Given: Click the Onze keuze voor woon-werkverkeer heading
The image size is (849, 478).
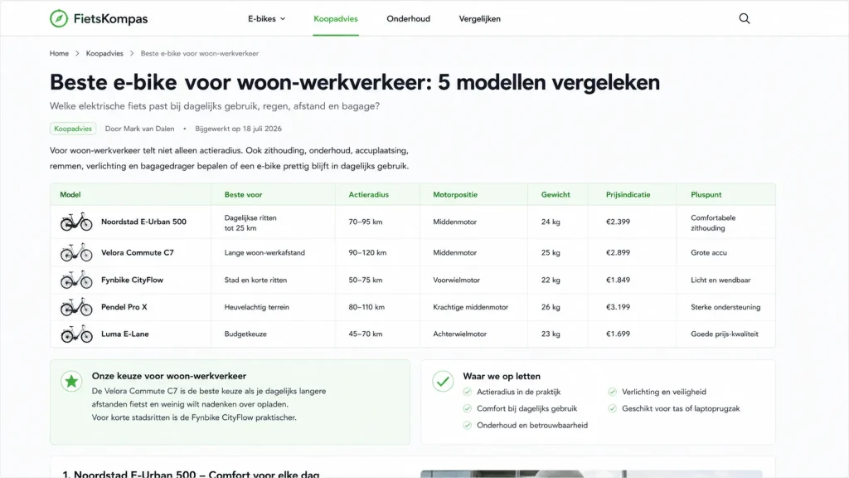Looking at the screenshot, I should point(169,376).
